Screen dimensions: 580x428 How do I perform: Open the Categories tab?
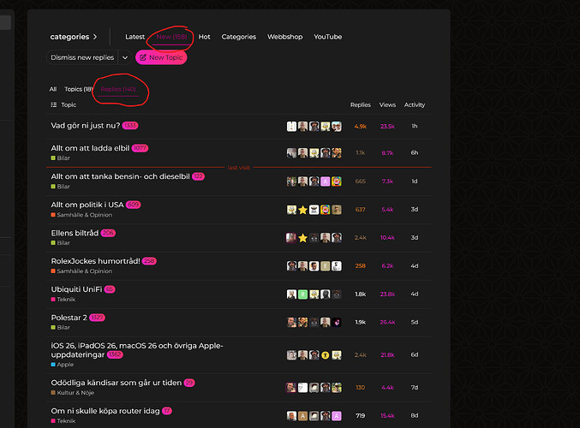click(x=238, y=37)
